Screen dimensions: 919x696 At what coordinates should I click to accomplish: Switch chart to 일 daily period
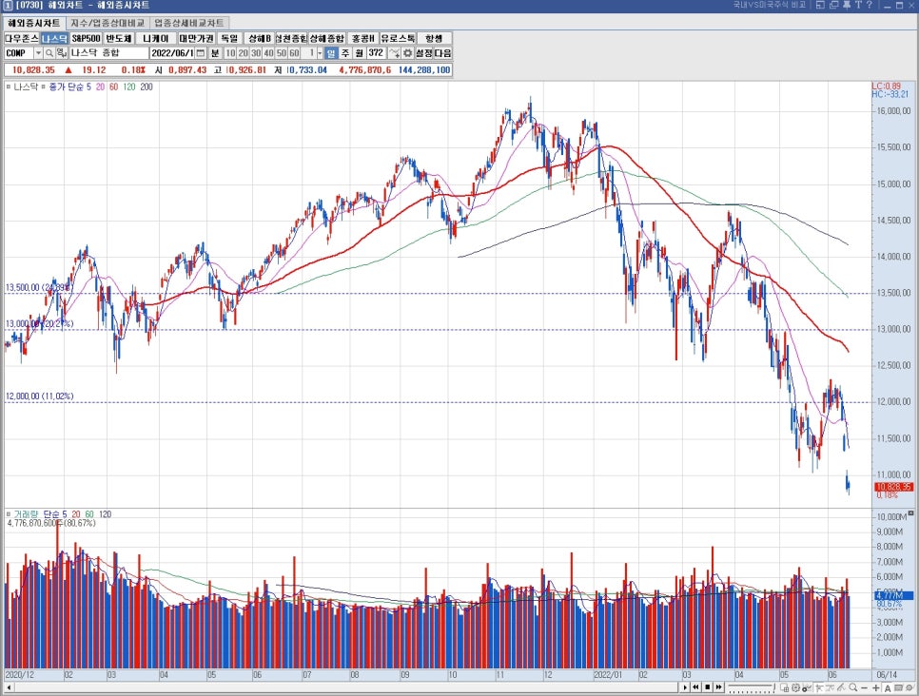coord(331,53)
